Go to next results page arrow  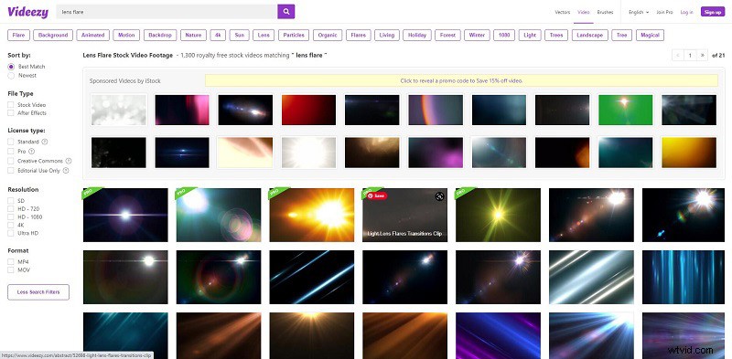702,56
